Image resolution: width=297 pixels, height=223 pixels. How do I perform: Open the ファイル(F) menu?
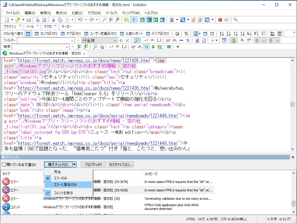(x=12, y=13)
